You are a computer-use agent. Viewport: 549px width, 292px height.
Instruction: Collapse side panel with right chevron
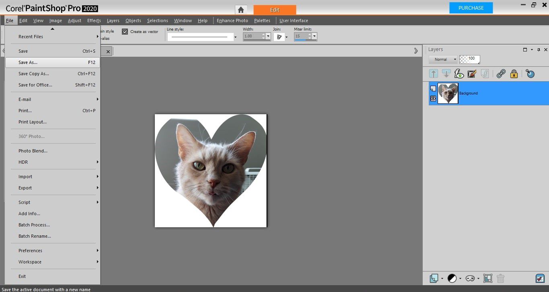tap(416, 51)
